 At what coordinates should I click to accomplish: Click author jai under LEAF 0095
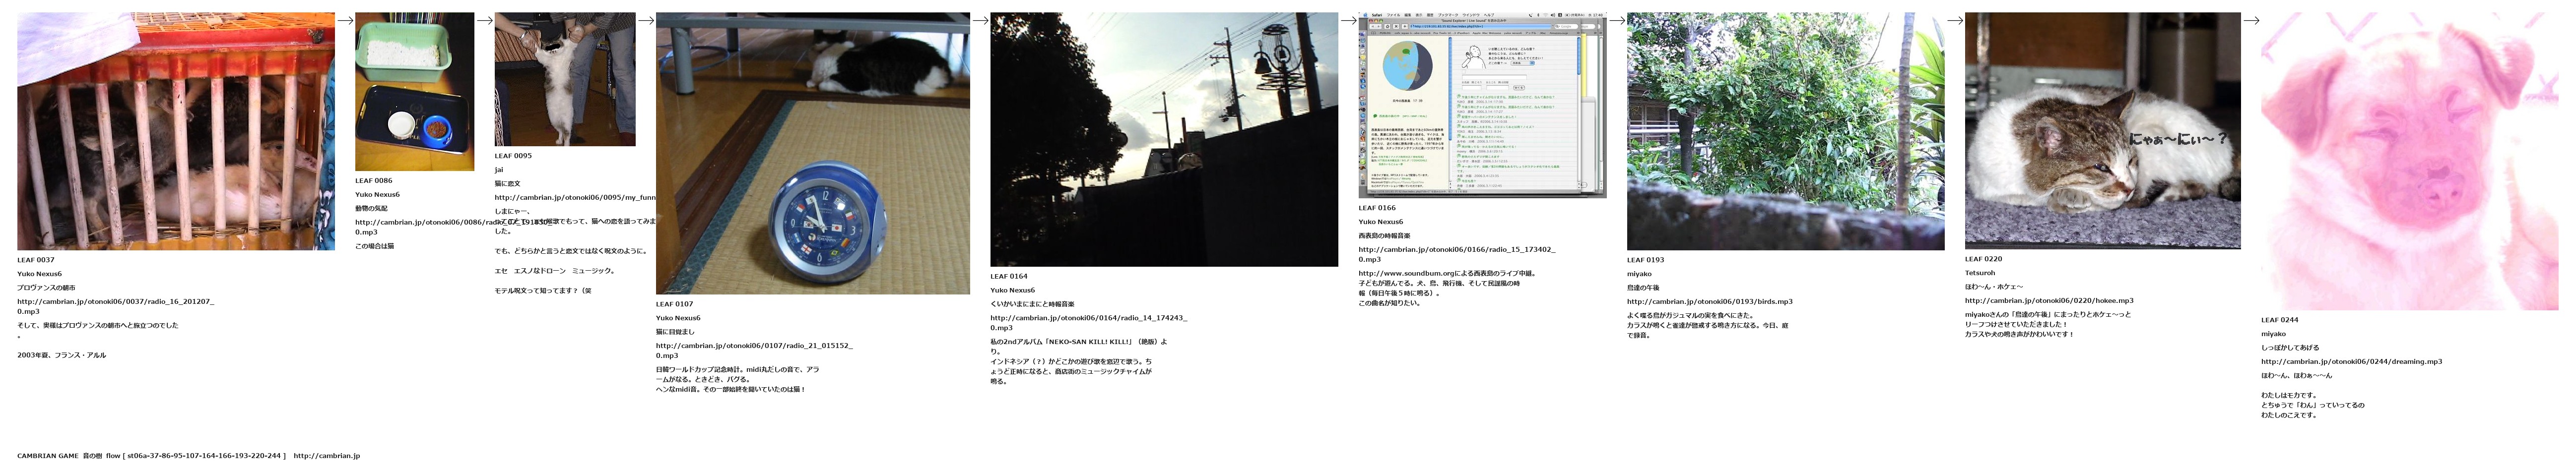coord(498,170)
